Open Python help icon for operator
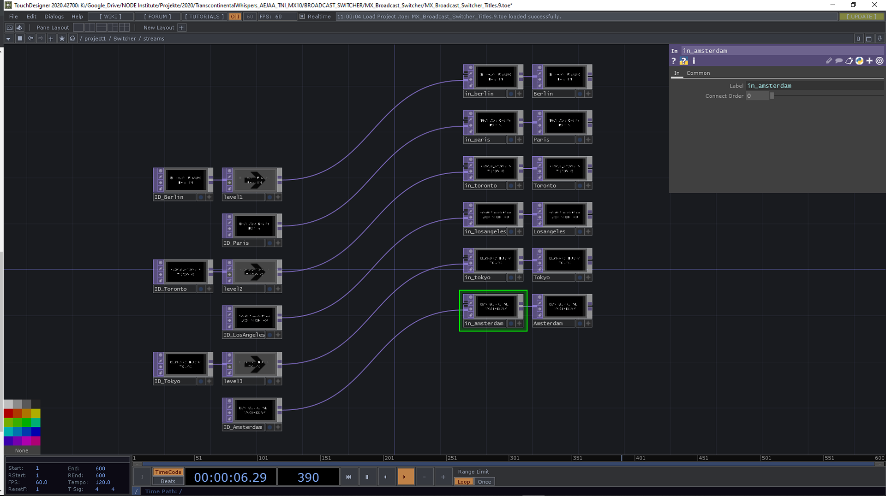The image size is (886, 496). [x=684, y=61]
